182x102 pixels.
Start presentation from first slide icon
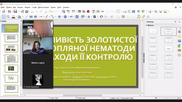tap(139, 11)
